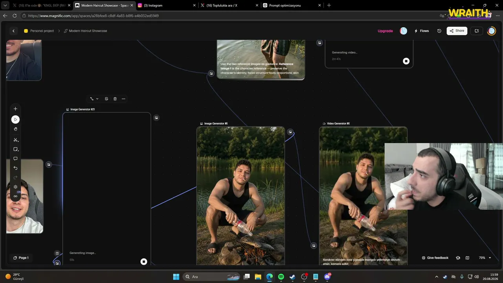Click the collaborator avatar next to Upgrade
This screenshot has height=283, width=503.
coord(403,31)
